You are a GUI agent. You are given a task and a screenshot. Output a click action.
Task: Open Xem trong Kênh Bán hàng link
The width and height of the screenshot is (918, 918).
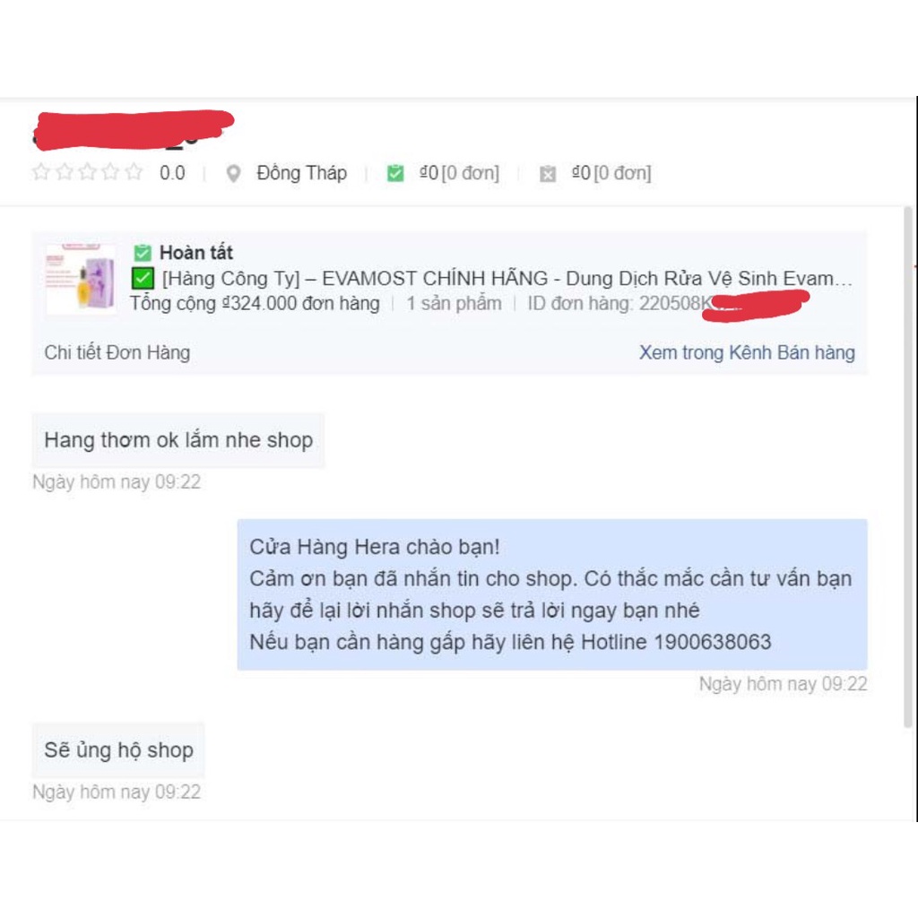coord(747,352)
